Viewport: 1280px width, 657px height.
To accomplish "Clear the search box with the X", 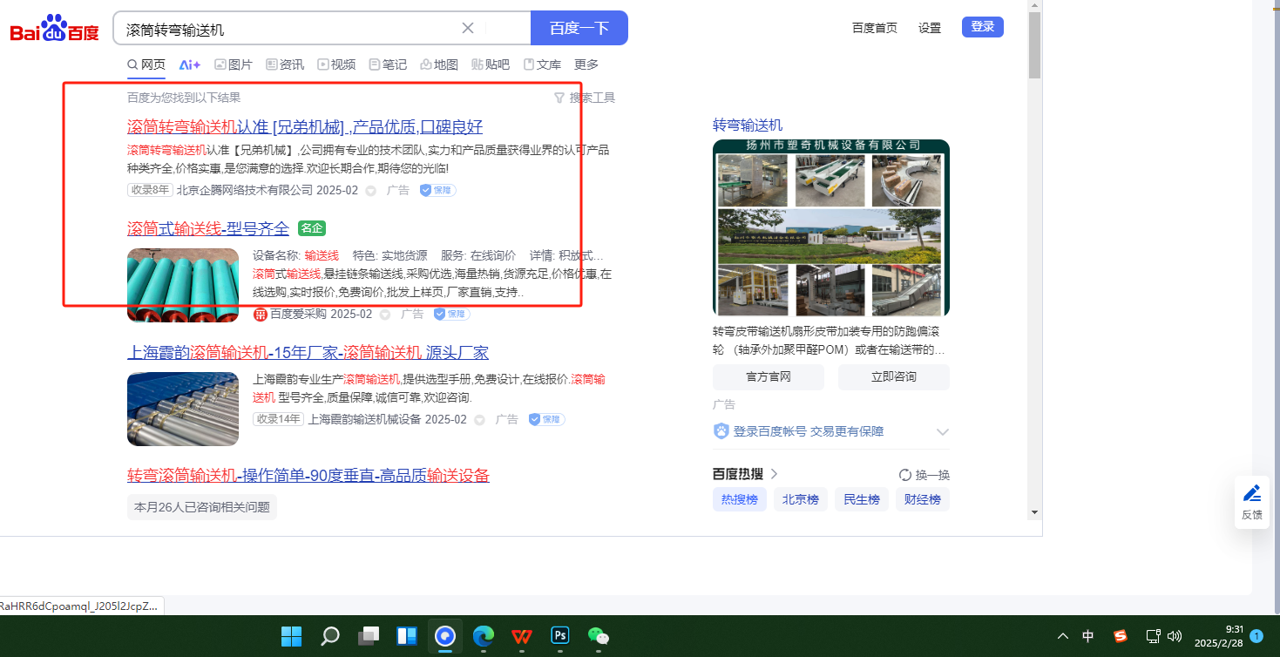I will 468,28.
